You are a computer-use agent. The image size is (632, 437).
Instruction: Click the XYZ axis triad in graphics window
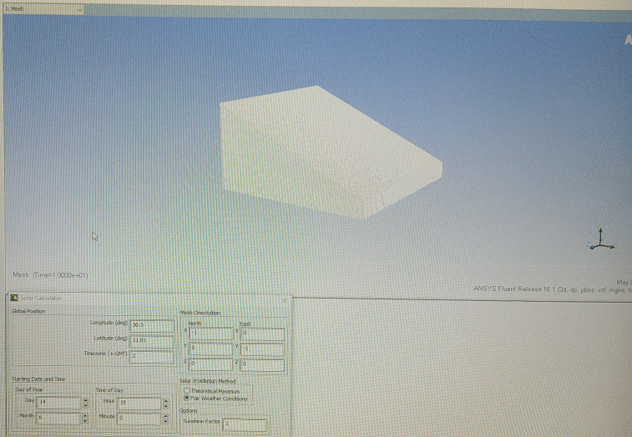(600, 239)
